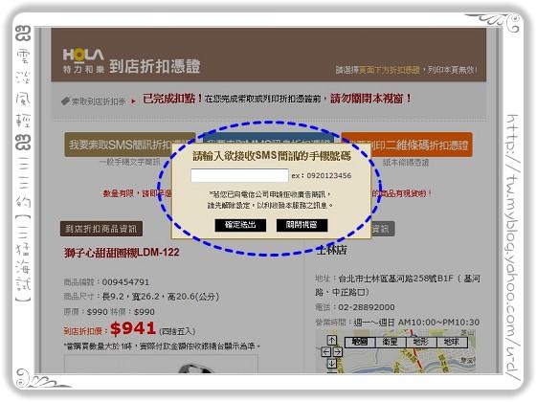Switch map to 地形 terrain view
Viewport: 536px width, 402px height.
pyautogui.click(x=421, y=343)
